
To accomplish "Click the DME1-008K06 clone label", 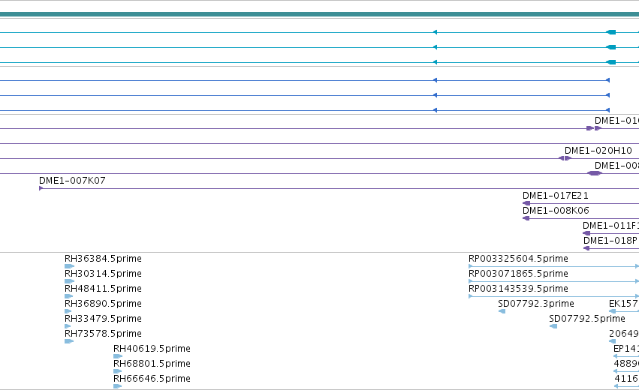I will pos(556,211).
